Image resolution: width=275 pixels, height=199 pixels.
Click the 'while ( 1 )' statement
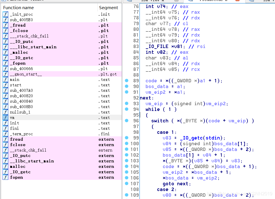pos(161,110)
